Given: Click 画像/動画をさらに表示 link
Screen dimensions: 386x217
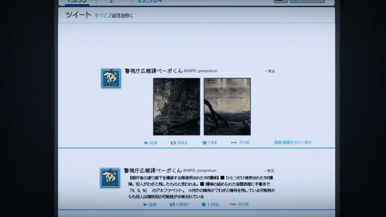Looking at the screenshot, I should 293,143.
